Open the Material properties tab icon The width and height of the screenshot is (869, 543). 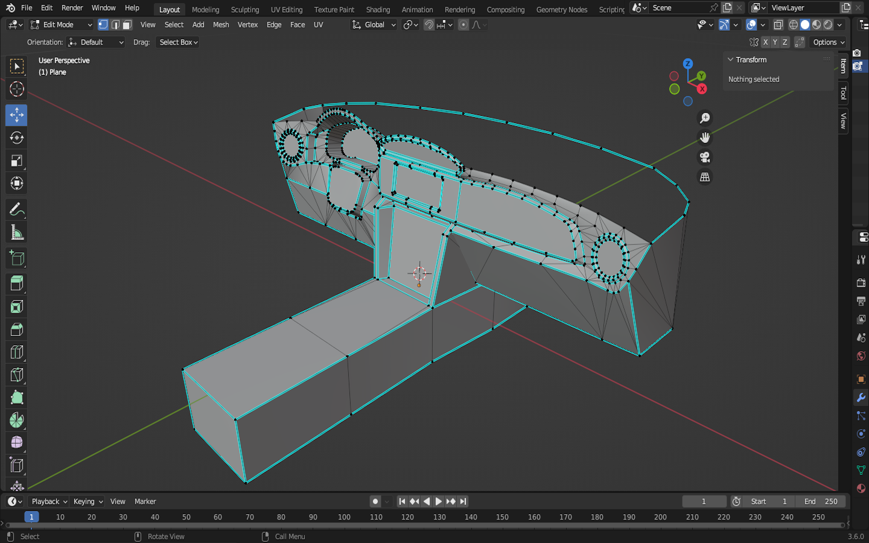tap(861, 488)
